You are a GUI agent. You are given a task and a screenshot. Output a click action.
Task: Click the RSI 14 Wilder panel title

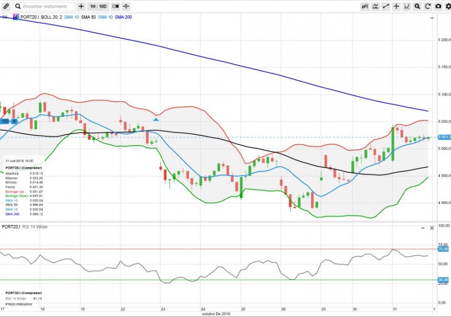[x=25, y=227]
